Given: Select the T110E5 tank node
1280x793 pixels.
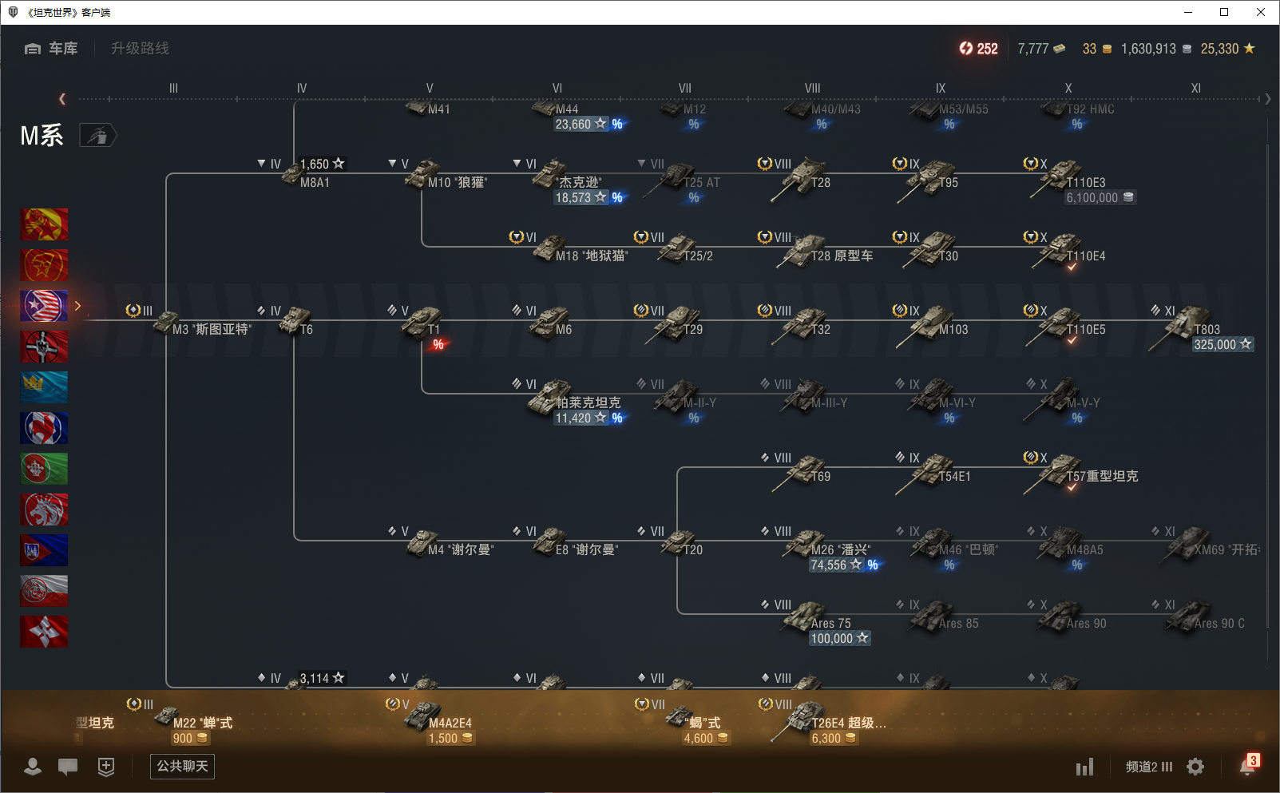Looking at the screenshot, I should click(1065, 325).
